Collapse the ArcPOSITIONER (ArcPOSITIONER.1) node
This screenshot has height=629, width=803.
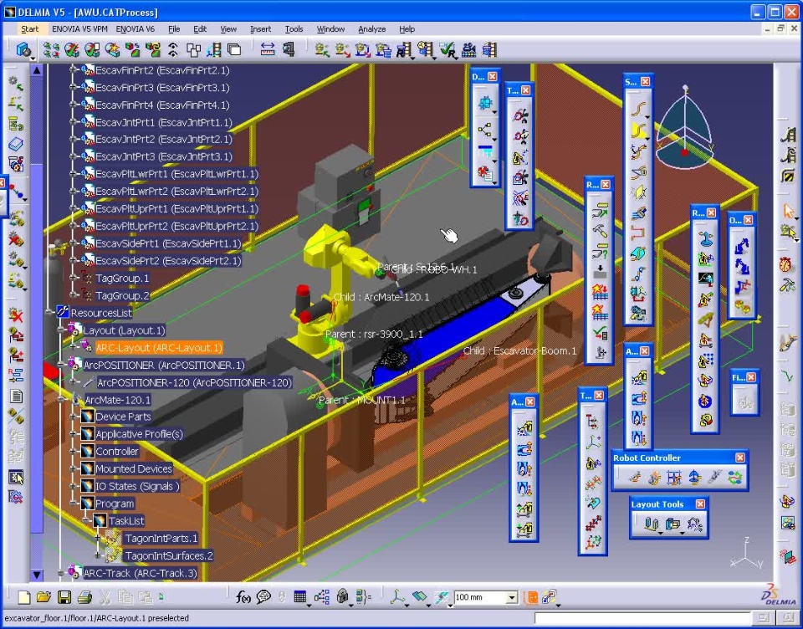point(61,364)
